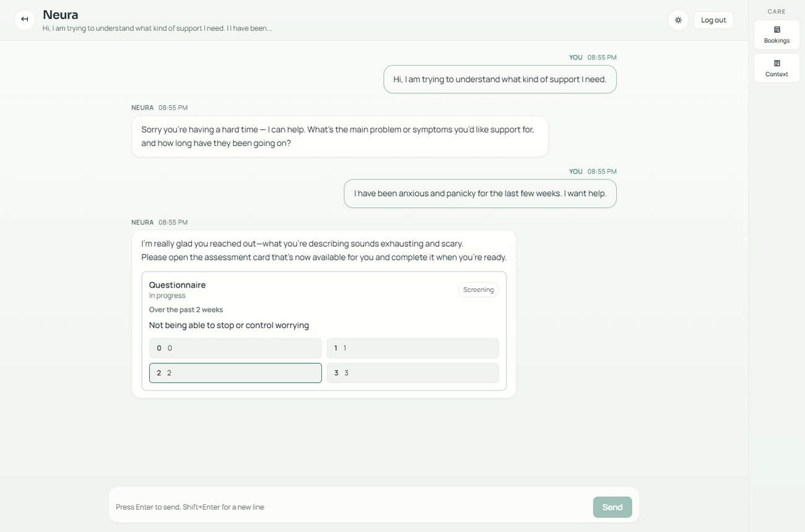Click the Log out button
The width and height of the screenshot is (805, 532).
(713, 20)
